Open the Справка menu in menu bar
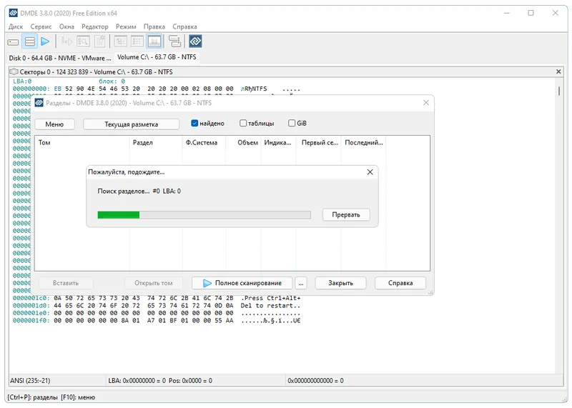Viewport: 572px width, 408px height. (x=184, y=26)
